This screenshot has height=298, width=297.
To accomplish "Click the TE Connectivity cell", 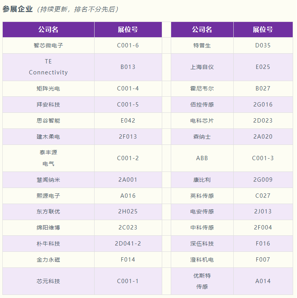I will tap(48, 67).
